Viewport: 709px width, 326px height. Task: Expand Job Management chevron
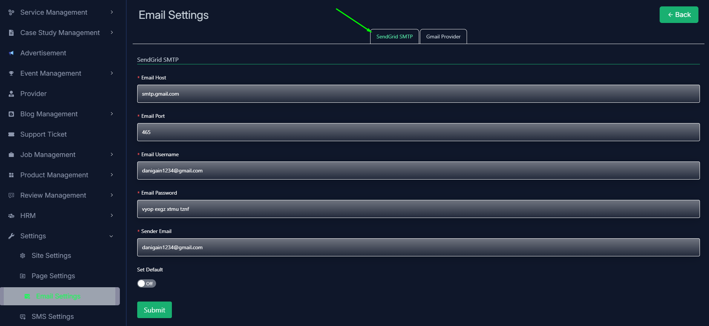[x=112, y=155]
